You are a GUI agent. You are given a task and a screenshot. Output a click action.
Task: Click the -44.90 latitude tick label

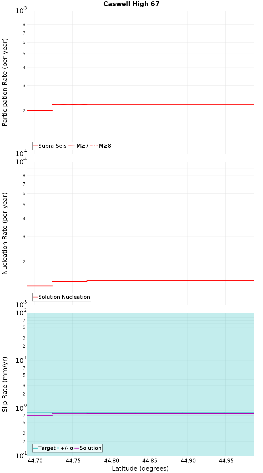pos(187,460)
